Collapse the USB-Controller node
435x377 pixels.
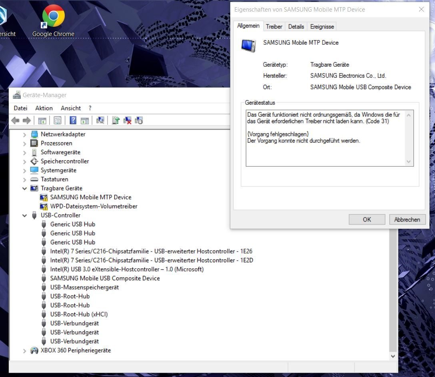pos(24,215)
